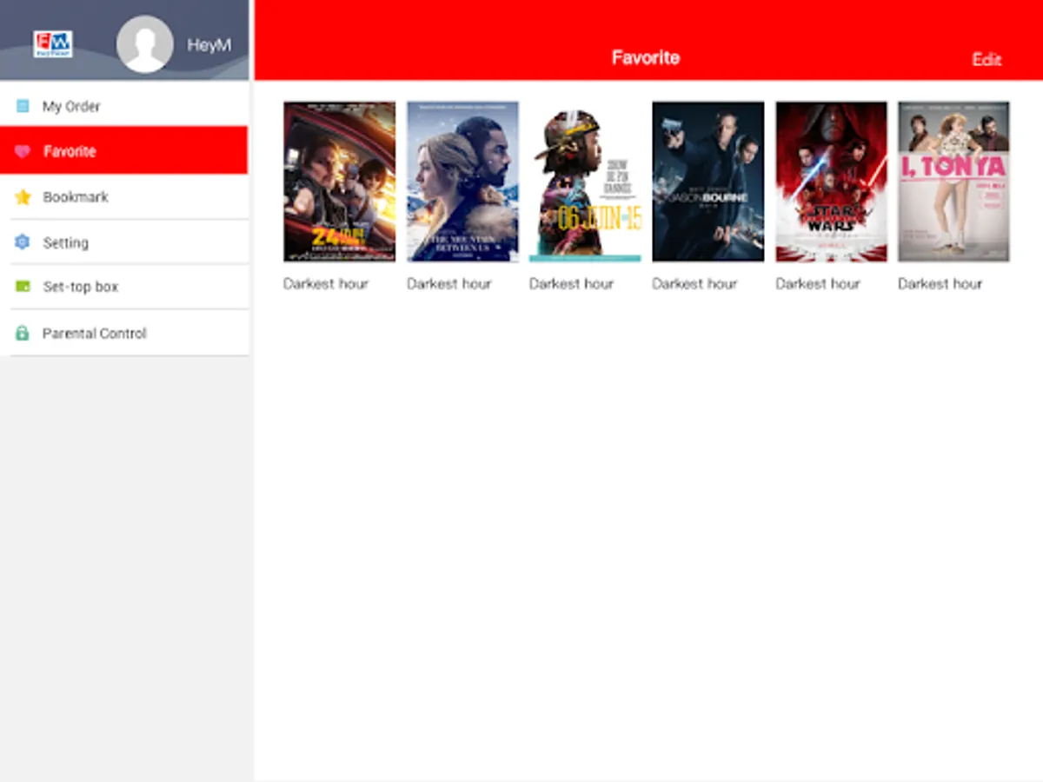Click the green lock Parental Control icon
The width and height of the screenshot is (1043, 782).
pos(23,333)
